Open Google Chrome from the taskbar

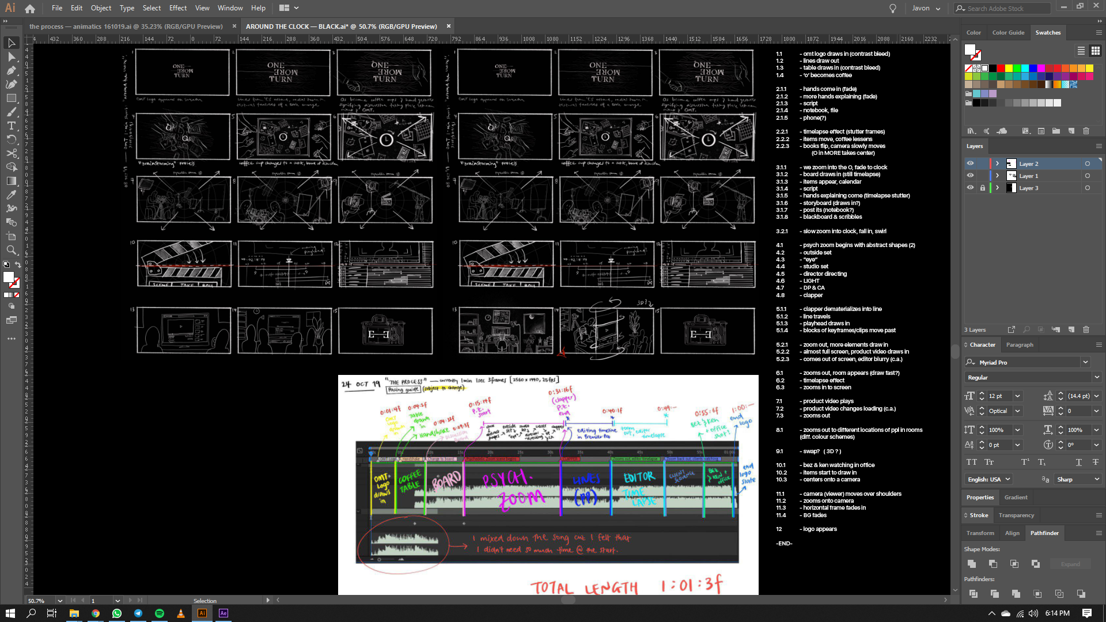tap(96, 613)
